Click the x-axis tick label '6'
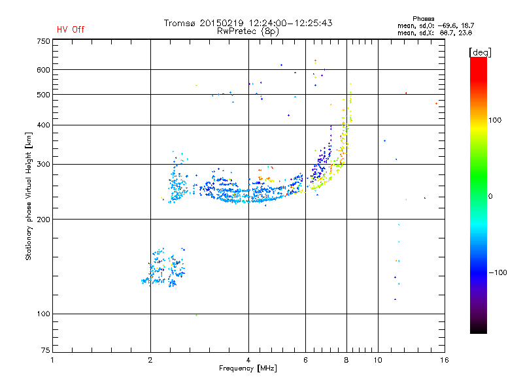 pos(305,360)
